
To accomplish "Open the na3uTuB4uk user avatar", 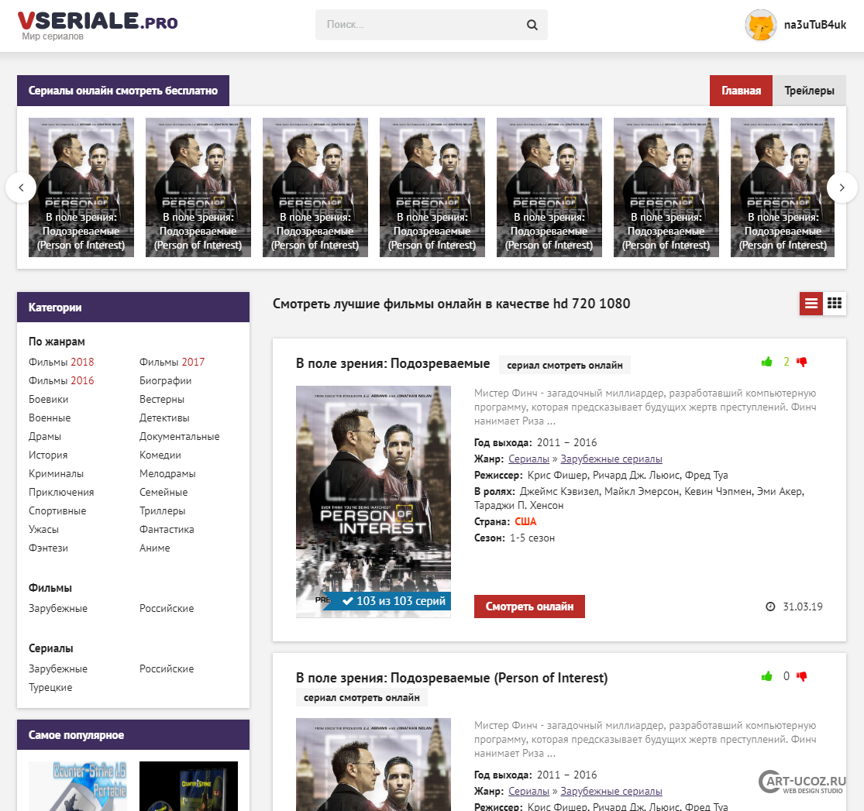I will 760,25.
